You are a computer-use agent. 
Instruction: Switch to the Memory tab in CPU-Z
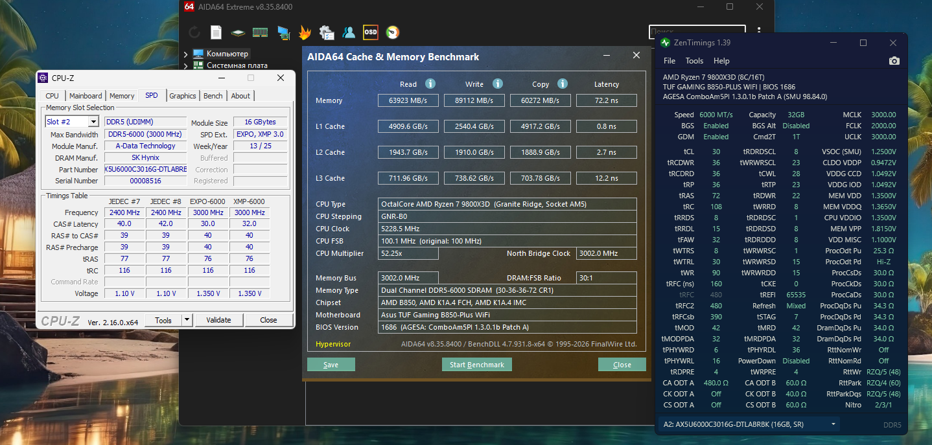tap(122, 96)
